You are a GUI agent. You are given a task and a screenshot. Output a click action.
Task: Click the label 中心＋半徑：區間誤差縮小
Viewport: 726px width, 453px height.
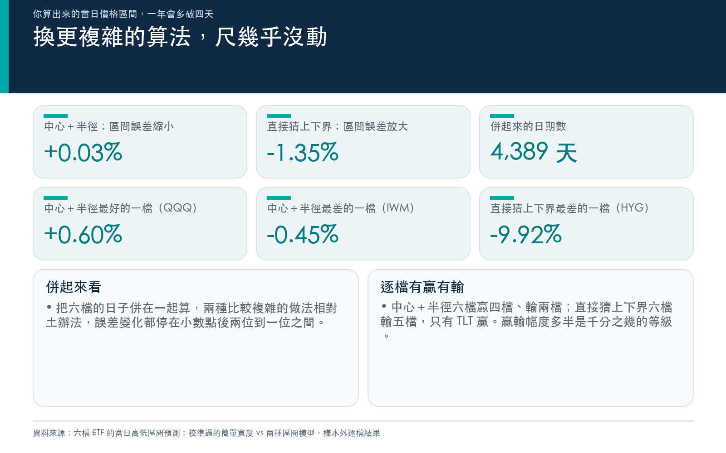tap(109, 126)
